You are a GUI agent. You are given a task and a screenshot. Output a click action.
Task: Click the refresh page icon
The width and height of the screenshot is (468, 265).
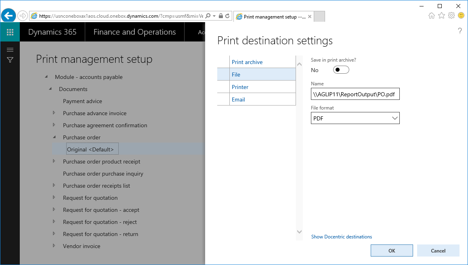tap(227, 16)
